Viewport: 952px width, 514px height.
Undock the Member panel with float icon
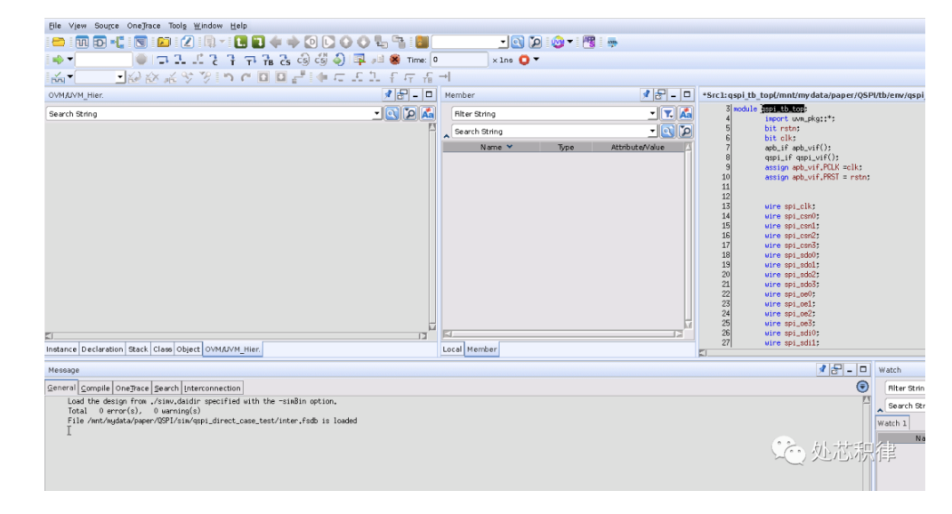pyautogui.click(x=660, y=94)
